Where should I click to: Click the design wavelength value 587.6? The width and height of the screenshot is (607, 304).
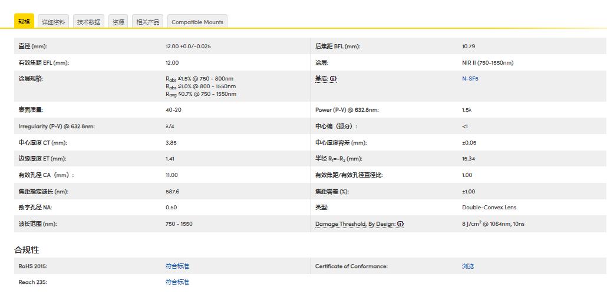coord(172,192)
